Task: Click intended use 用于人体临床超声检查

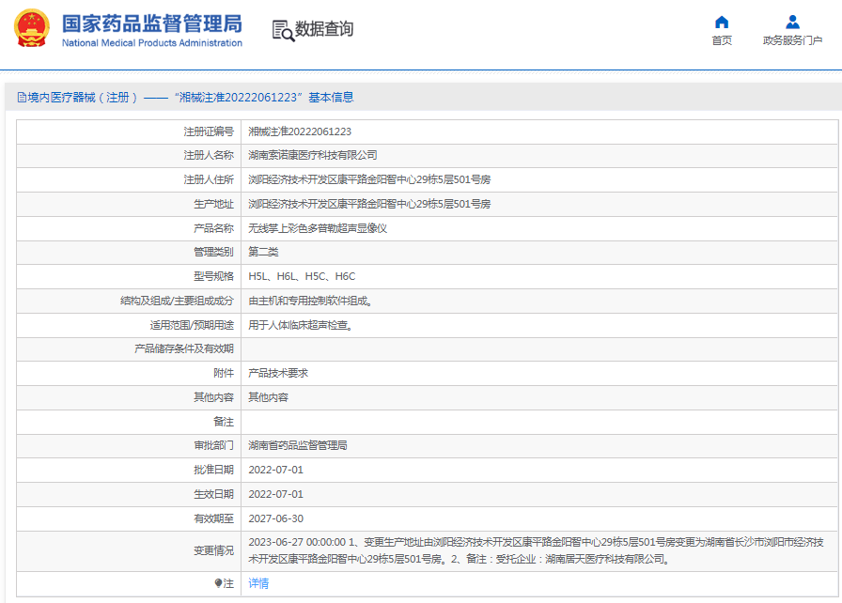Action: point(300,325)
